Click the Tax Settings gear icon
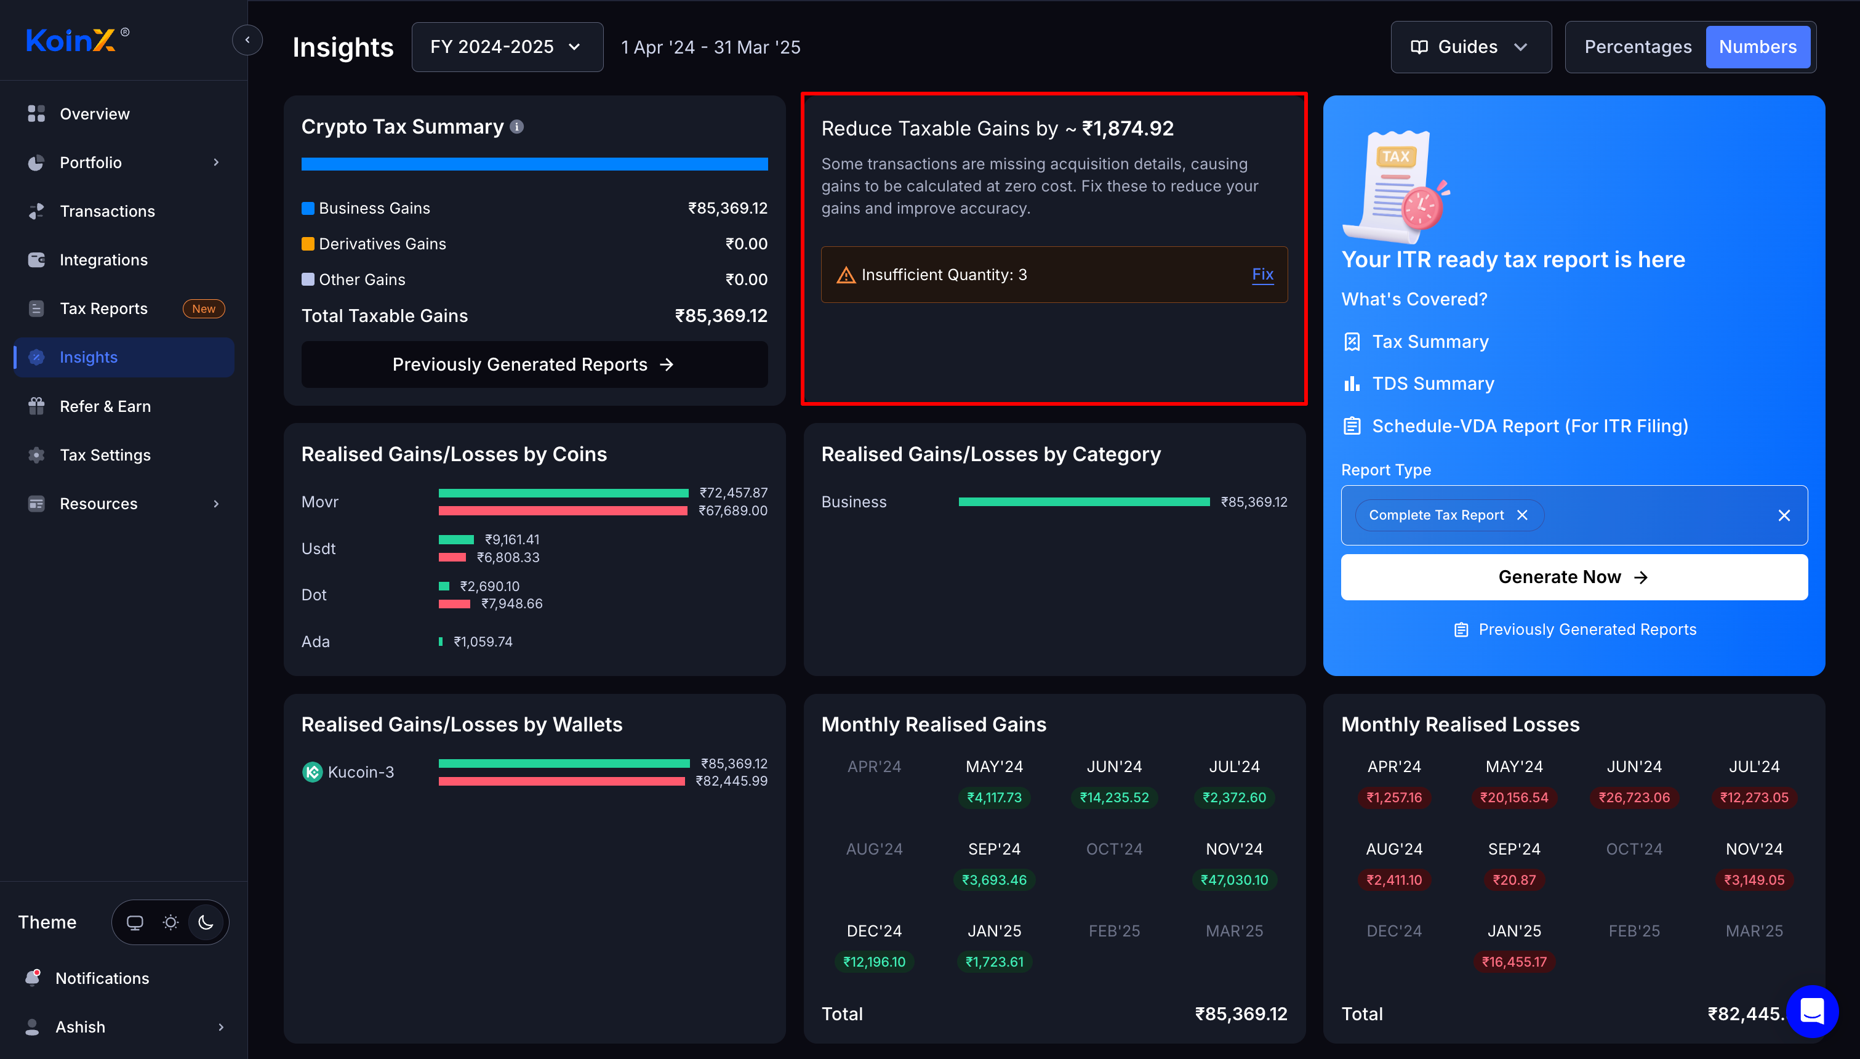This screenshot has height=1059, width=1860. pyautogui.click(x=36, y=454)
